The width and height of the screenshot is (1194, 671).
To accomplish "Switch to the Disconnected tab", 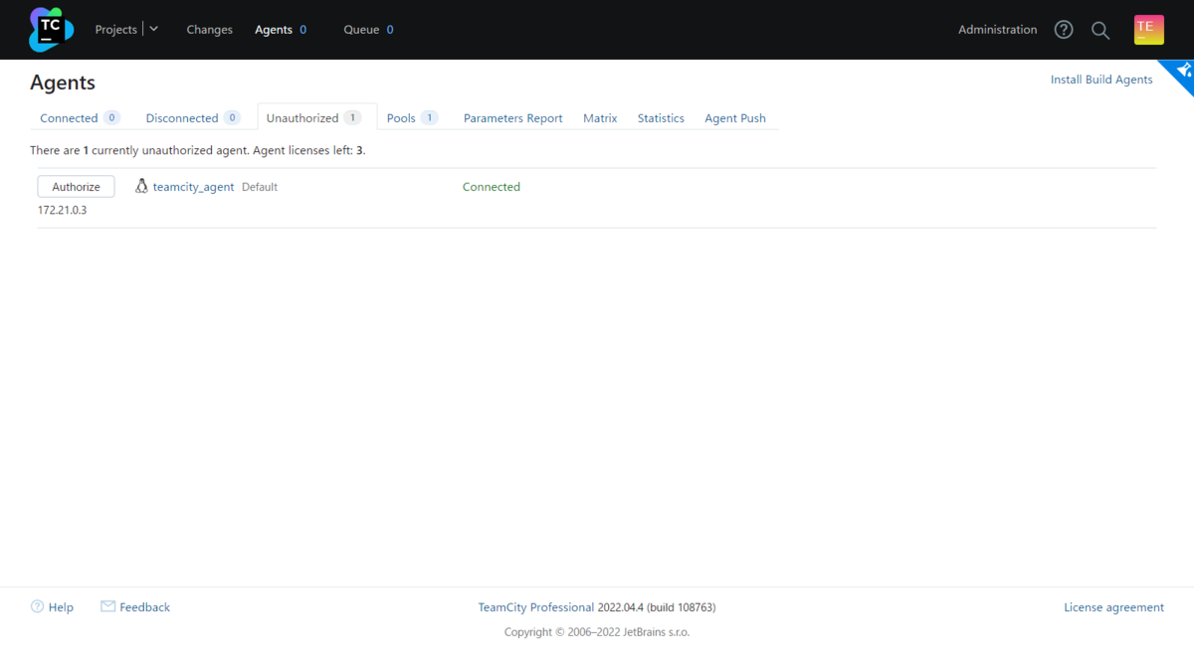I will [x=182, y=118].
